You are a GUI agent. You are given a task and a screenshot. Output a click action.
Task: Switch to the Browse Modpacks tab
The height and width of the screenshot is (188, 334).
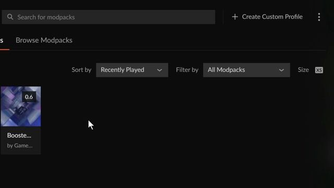44,40
